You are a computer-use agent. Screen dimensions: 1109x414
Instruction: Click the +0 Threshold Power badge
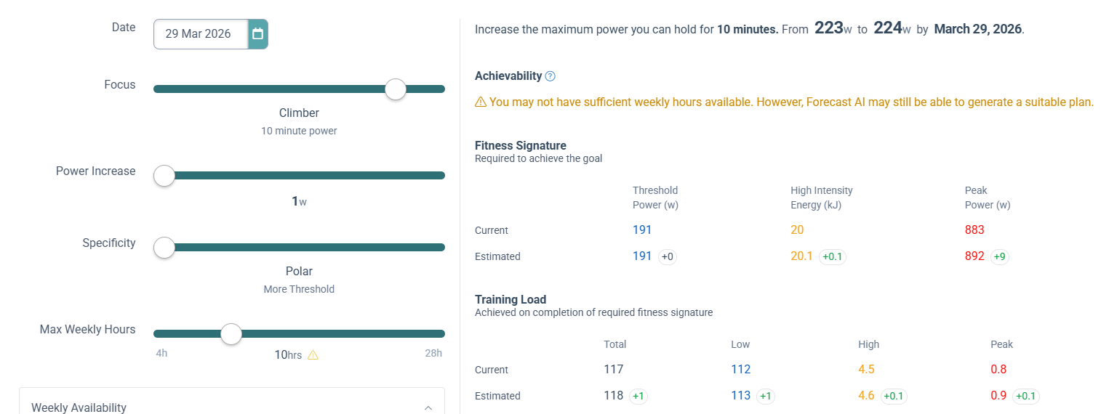(668, 256)
